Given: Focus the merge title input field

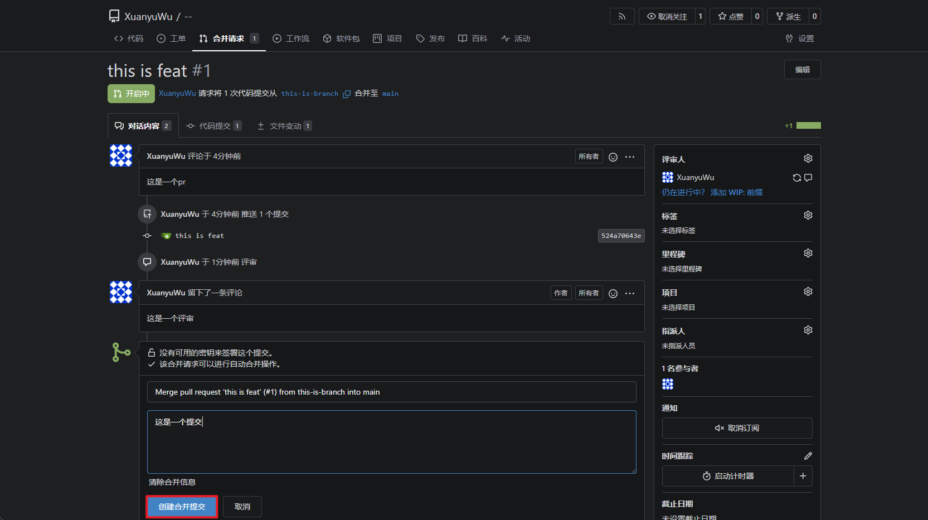Looking at the screenshot, I should pyautogui.click(x=391, y=392).
